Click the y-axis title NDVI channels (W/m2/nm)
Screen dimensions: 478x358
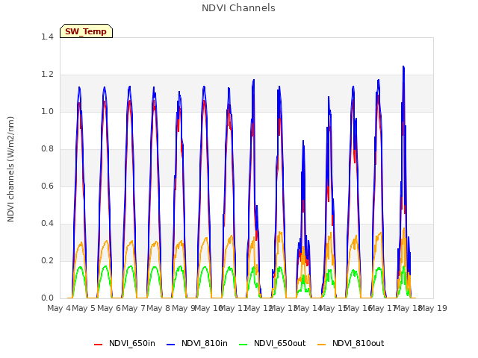point(10,169)
